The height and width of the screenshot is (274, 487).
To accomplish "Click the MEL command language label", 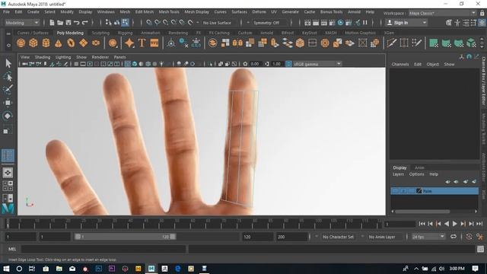I will [x=12, y=249].
